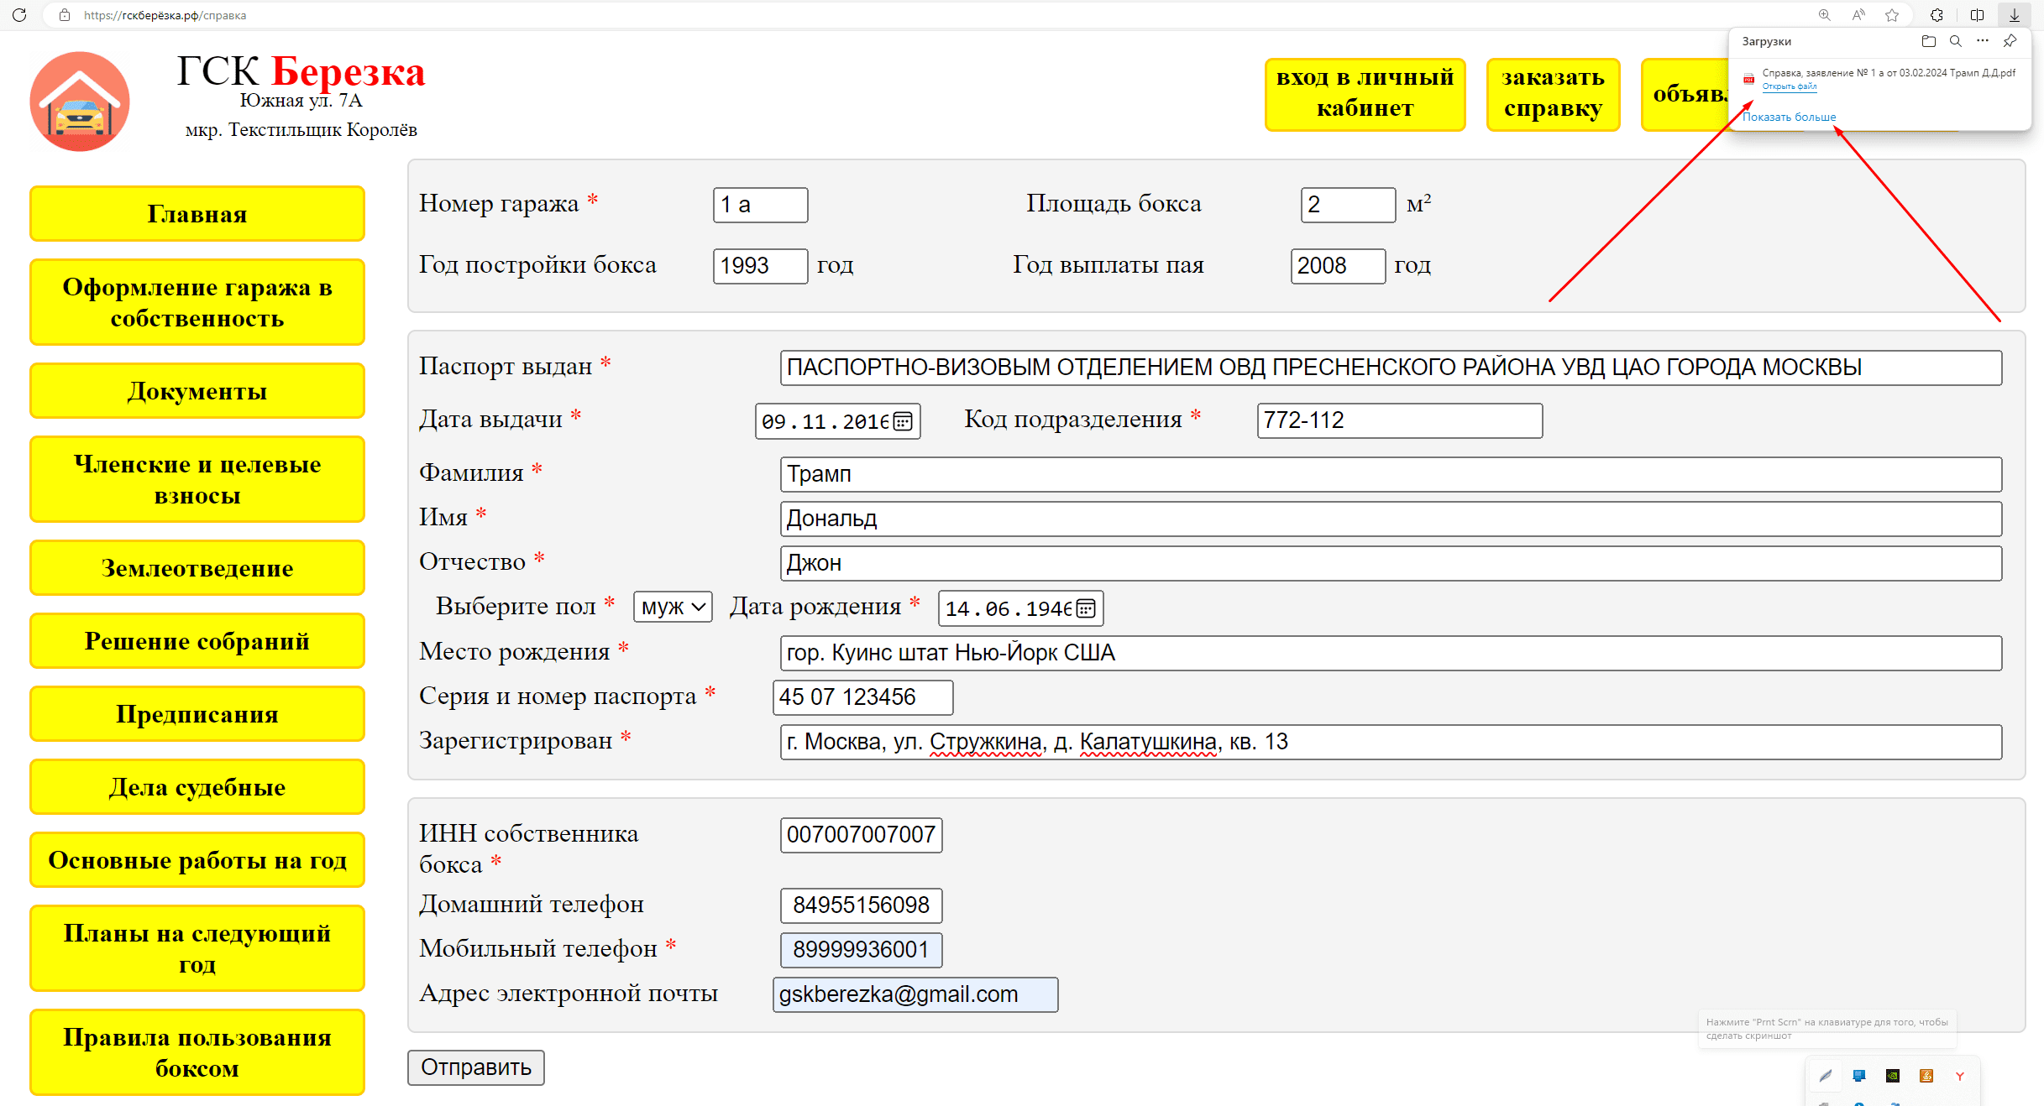The image size is (2044, 1106).
Task: Navigate to Землеотведение
Action: (x=197, y=568)
